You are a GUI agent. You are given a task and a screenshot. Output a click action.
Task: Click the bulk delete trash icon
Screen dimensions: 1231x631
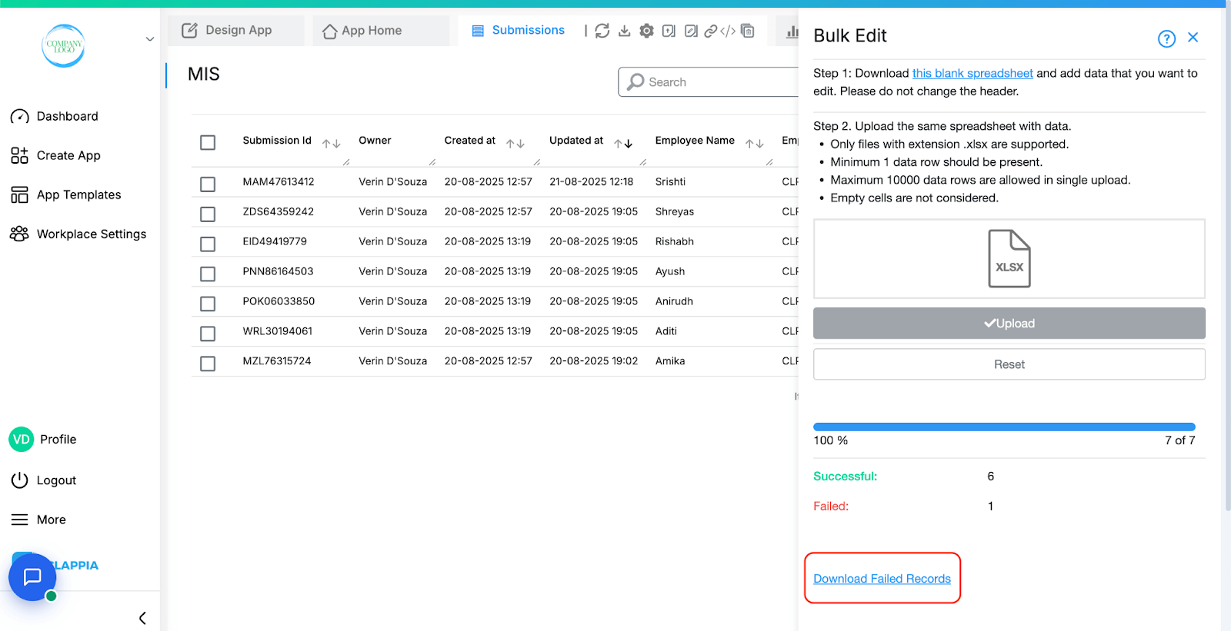[x=748, y=31]
